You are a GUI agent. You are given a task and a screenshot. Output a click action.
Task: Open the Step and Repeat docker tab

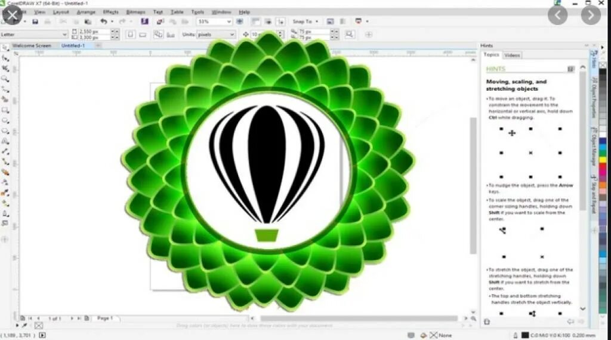click(x=594, y=194)
